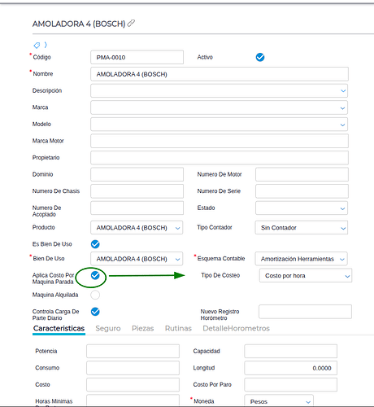Open the Estado dropdown
The height and width of the screenshot is (407, 374).
coord(302,208)
